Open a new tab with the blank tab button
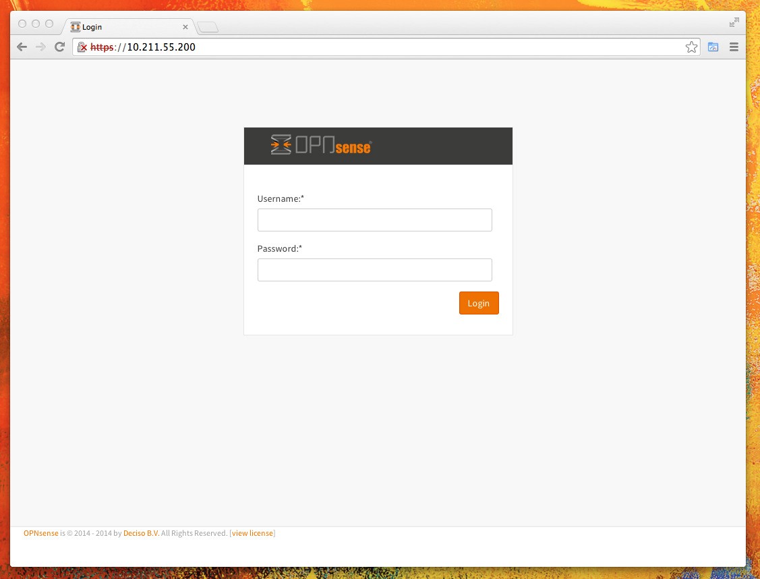This screenshot has width=760, height=579. click(x=208, y=28)
